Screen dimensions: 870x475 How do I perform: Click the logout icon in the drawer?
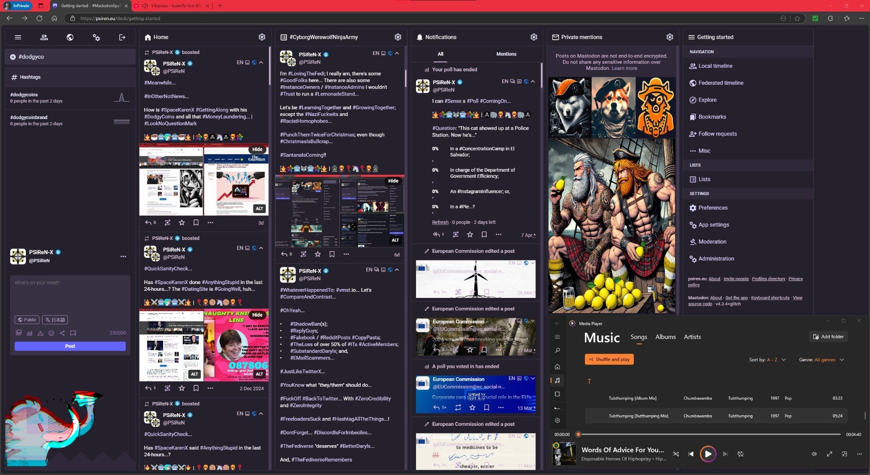pos(122,37)
